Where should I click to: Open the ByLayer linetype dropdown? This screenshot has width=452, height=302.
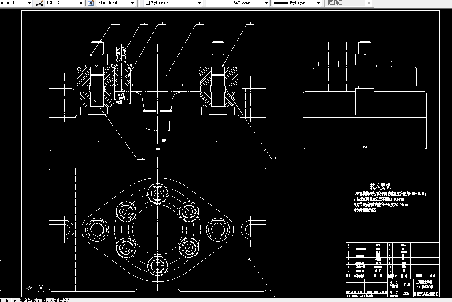[x=266, y=3]
